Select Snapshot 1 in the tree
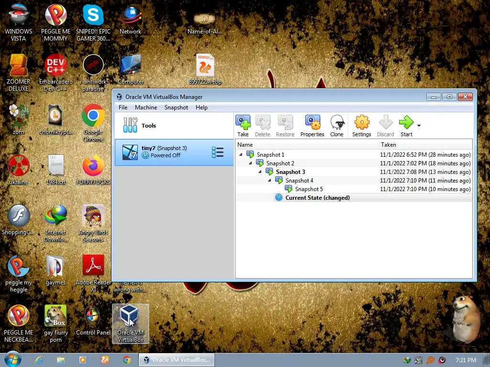This screenshot has height=367, width=490. (270, 154)
